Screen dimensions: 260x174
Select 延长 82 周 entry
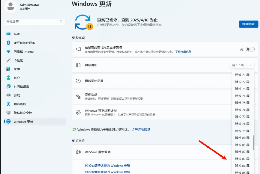click(x=242, y=152)
